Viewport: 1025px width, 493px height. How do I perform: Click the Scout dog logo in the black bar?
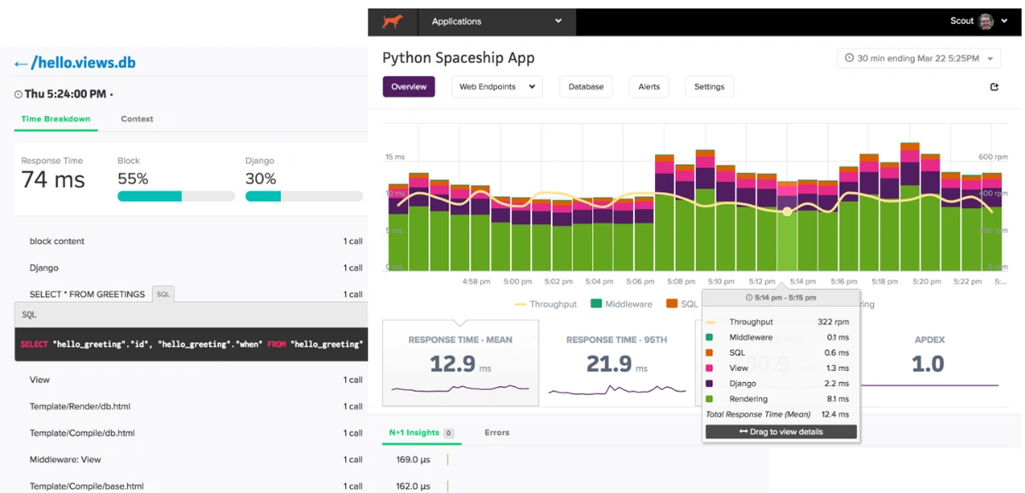click(393, 21)
